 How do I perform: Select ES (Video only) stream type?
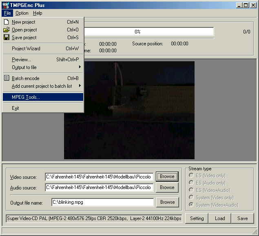click(207, 175)
